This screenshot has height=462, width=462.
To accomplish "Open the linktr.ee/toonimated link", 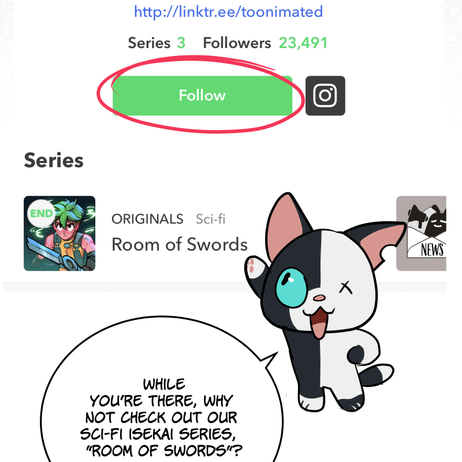I will (x=228, y=11).
